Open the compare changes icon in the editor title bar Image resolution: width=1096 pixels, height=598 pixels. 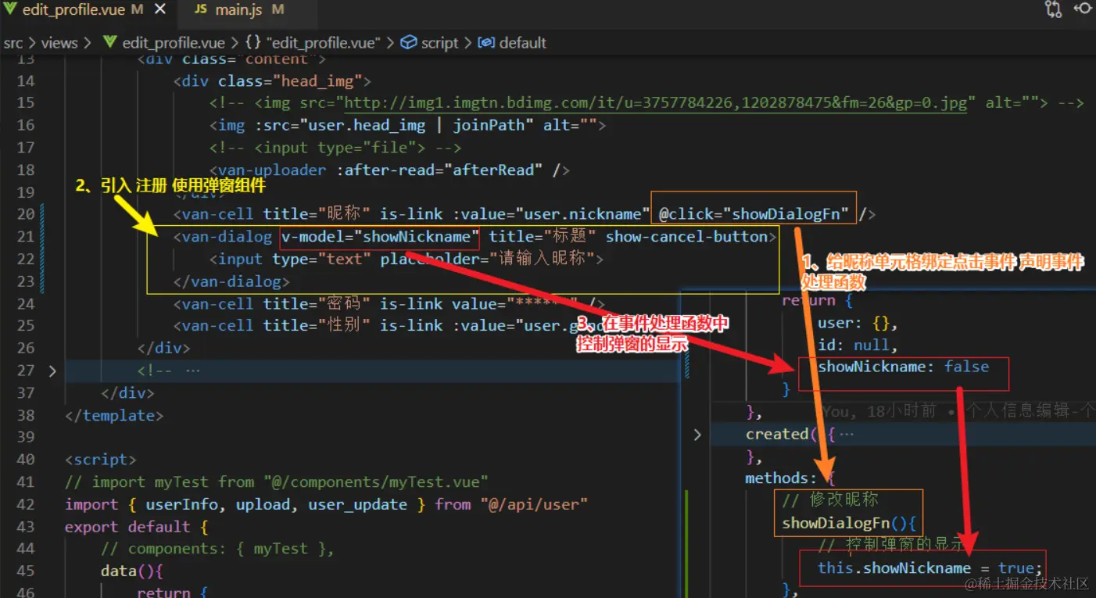(1053, 9)
